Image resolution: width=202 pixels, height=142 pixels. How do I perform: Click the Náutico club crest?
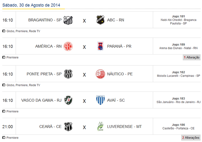point(100,74)
